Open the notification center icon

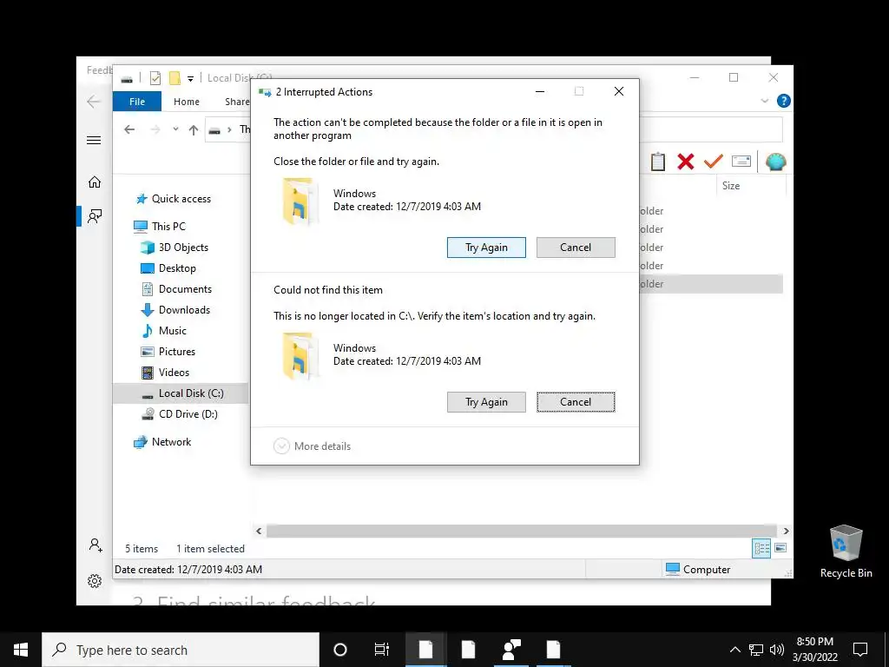click(x=860, y=650)
